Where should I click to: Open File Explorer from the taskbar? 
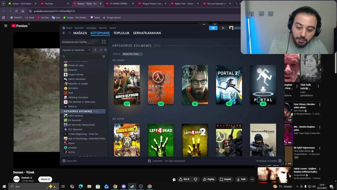(89, 187)
